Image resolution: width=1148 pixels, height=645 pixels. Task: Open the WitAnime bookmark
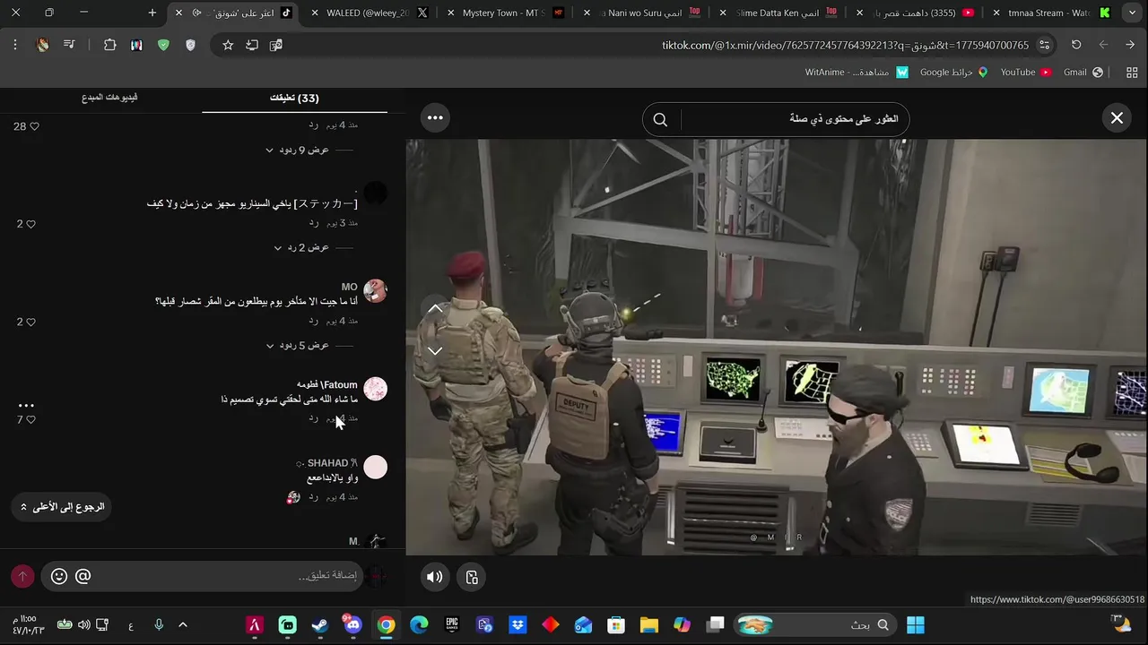[x=857, y=73]
